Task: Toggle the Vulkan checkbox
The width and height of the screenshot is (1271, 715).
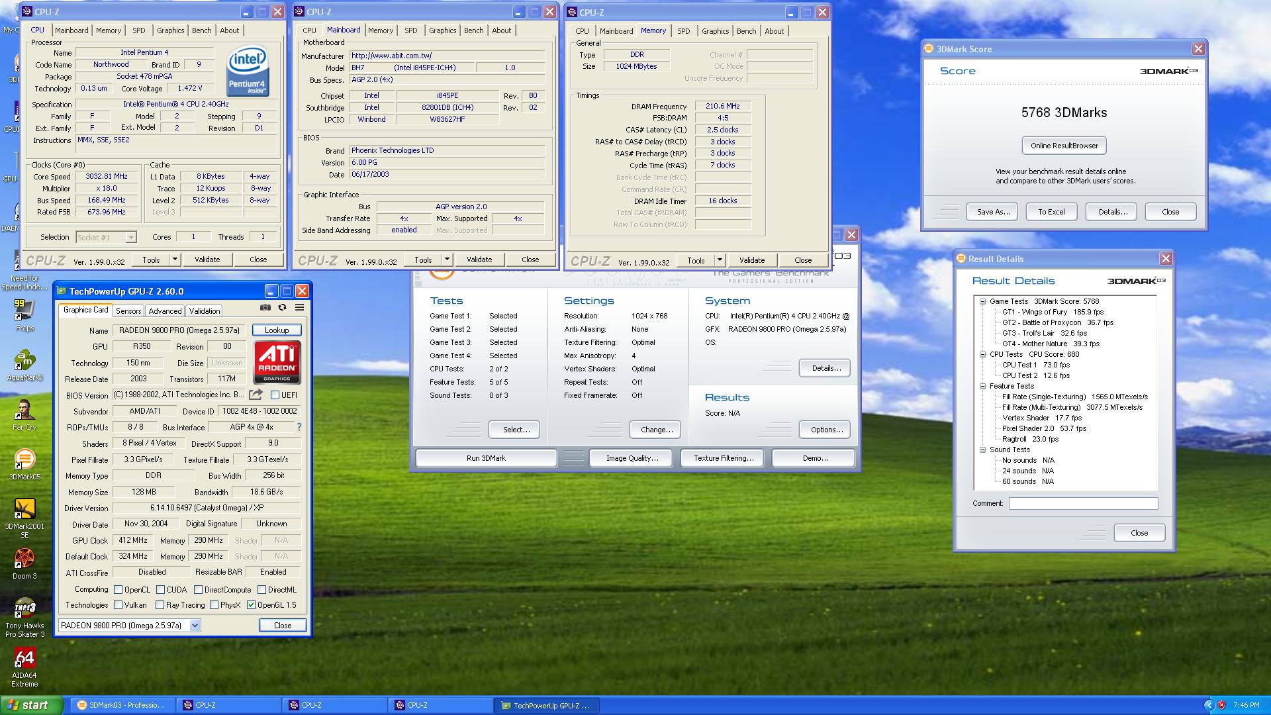Action: coord(118,605)
